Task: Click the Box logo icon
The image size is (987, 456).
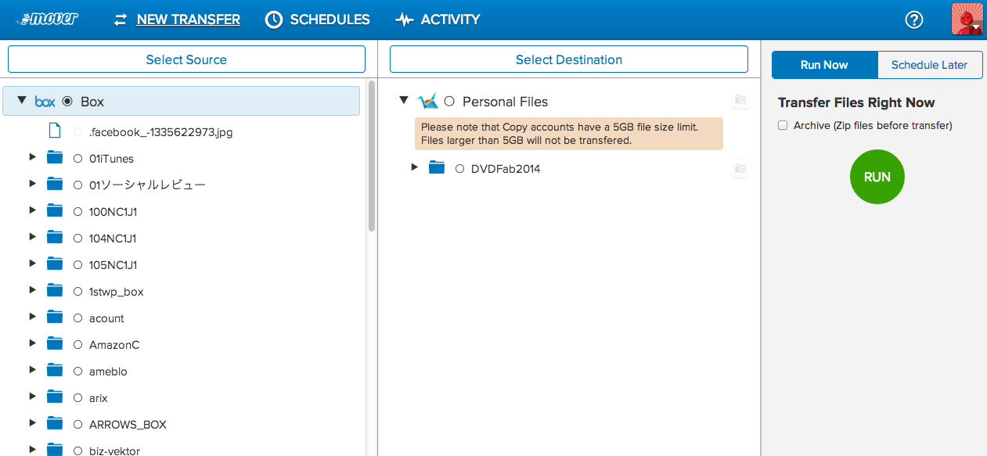Action: 45,102
